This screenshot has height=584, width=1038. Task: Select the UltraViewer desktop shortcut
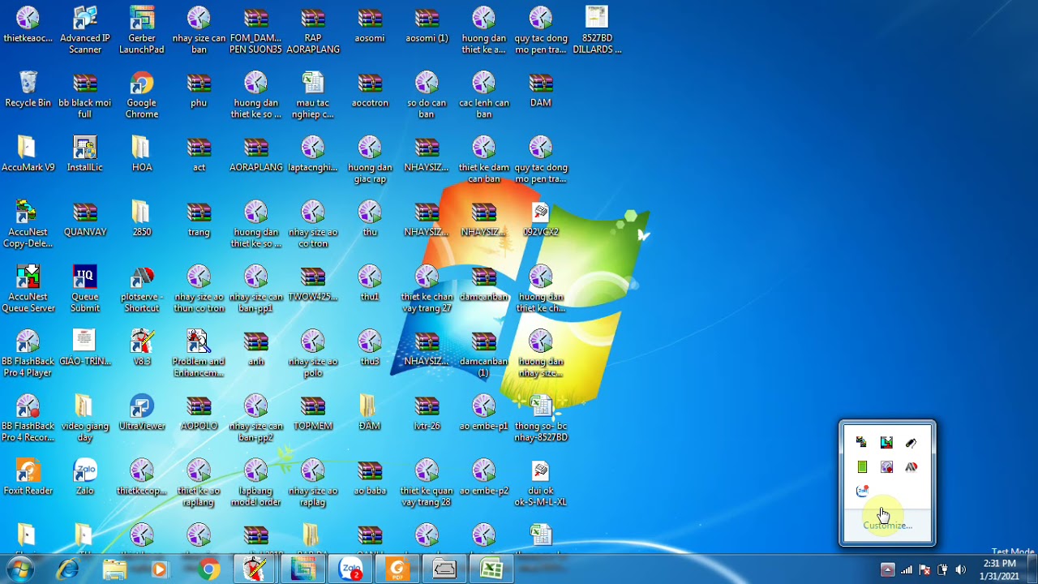tap(142, 413)
